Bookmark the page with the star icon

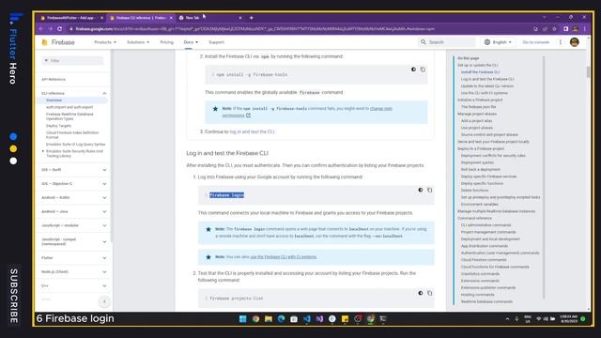coord(554,29)
